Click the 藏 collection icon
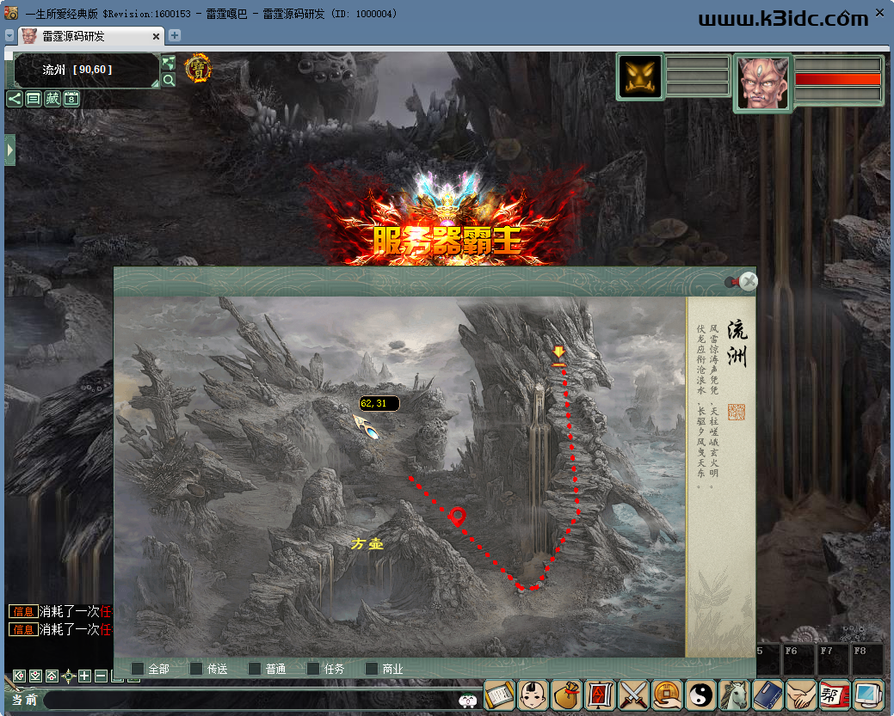Viewport: 894px width, 716px height. tap(52, 99)
